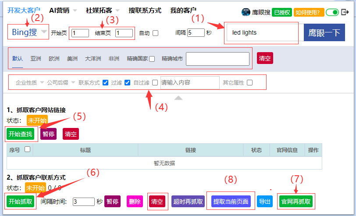Screen dimensions: 356x216
Task: Switch to the 搜联系方式 tab
Action: pos(145,10)
